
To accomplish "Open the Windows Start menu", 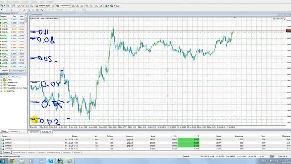I will point(3,161).
